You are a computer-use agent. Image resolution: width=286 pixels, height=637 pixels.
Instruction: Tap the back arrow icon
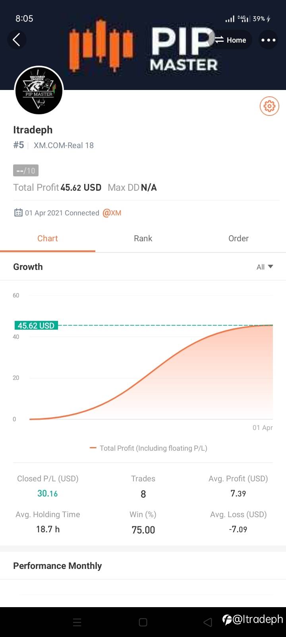click(17, 40)
